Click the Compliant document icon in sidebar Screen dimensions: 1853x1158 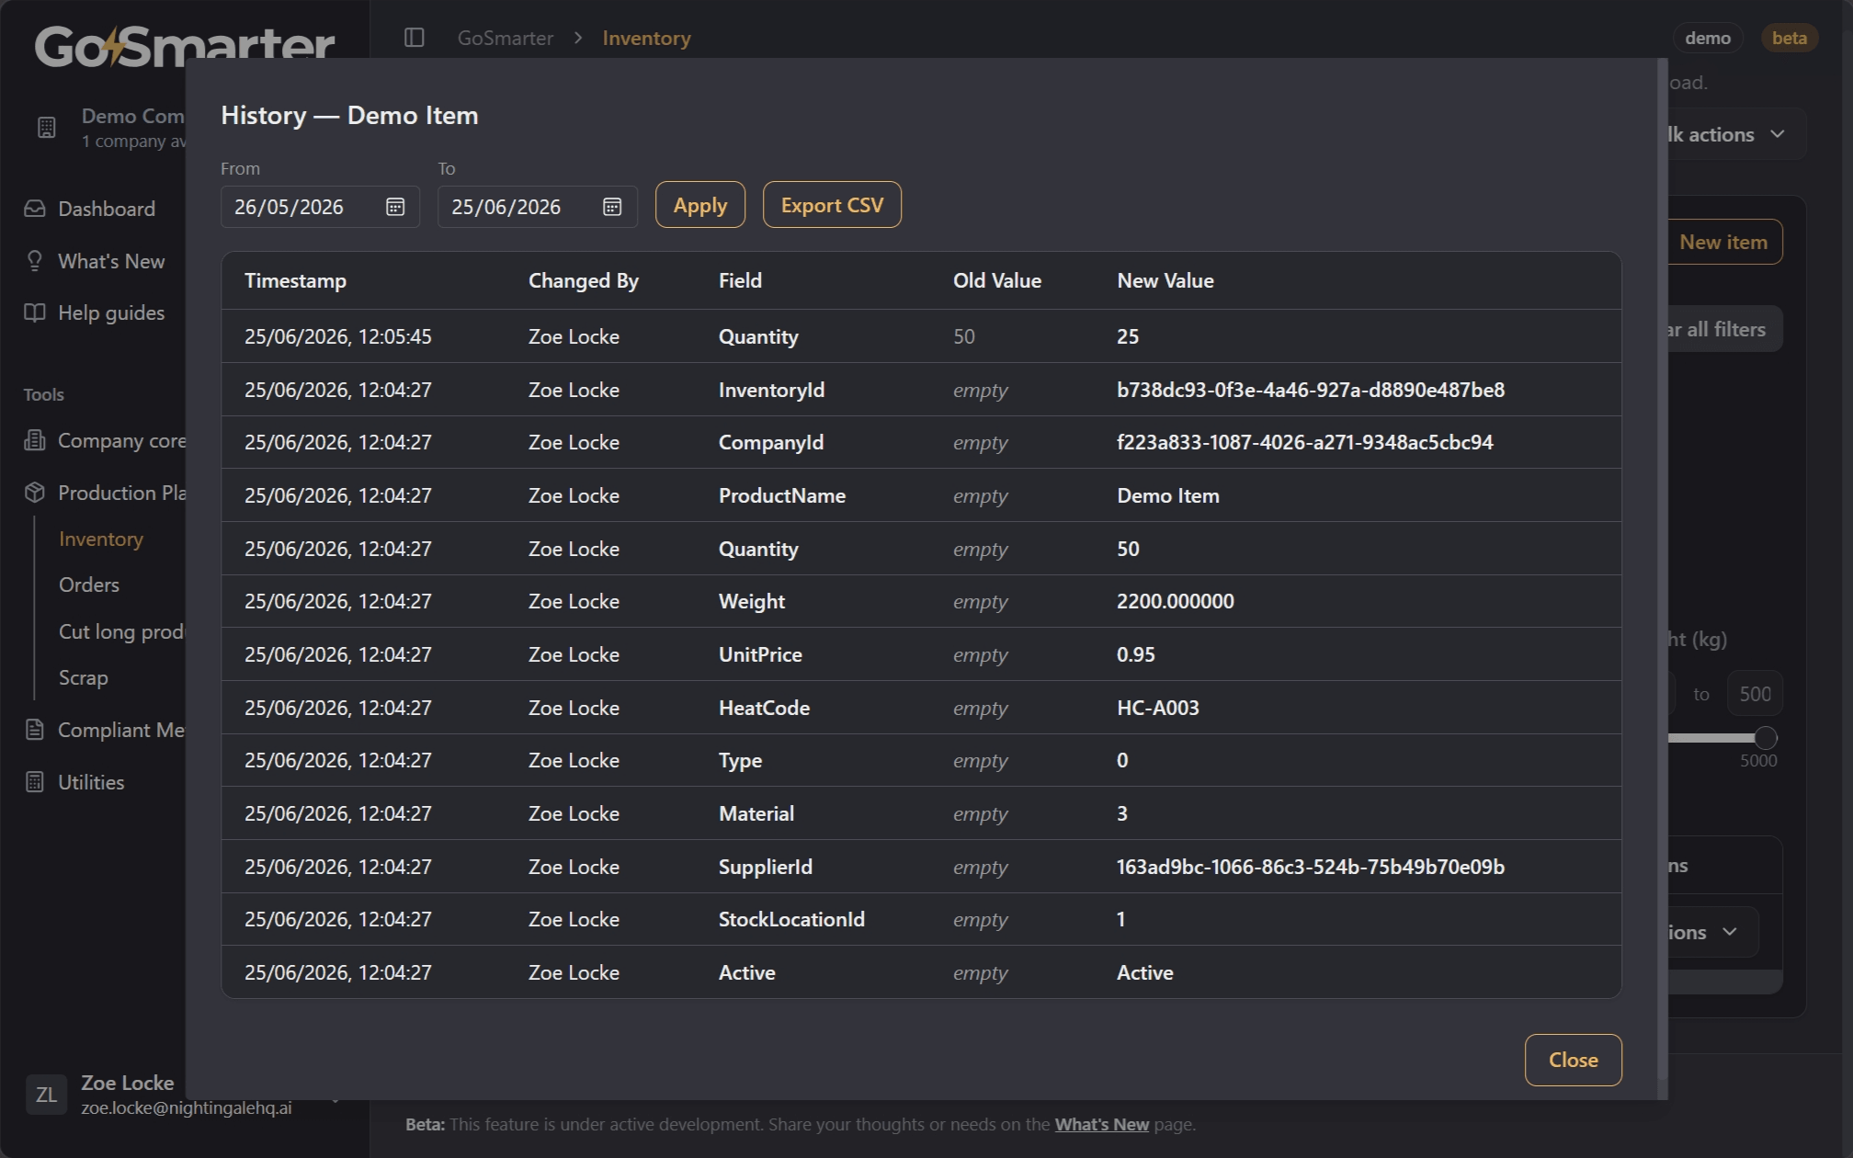pos(35,730)
